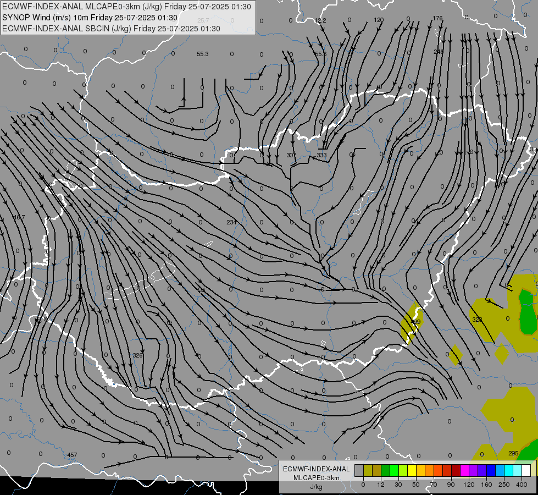Click map value 176
This screenshot has width=538, height=495.
click(x=438, y=18)
